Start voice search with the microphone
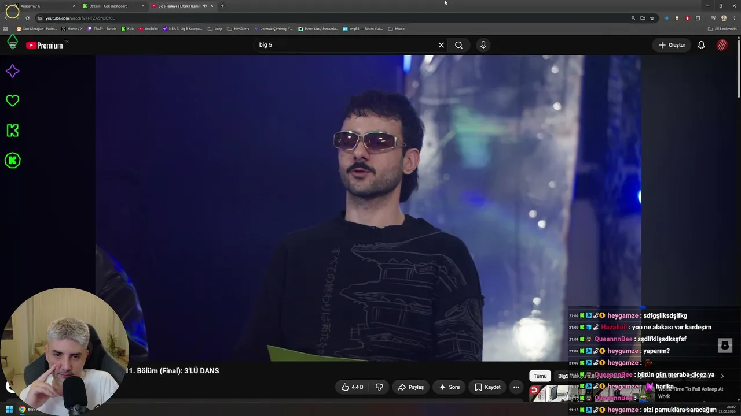Image resolution: width=741 pixels, height=416 pixels. pos(483,45)
